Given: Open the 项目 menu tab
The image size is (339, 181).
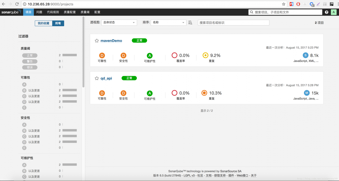Looking at the screenshot, I should 28,12.
